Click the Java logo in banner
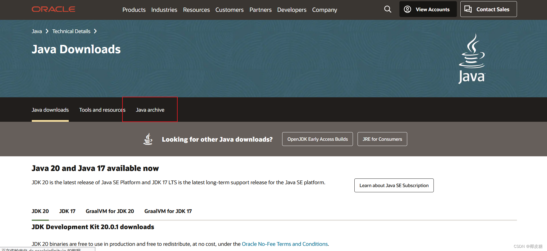Screen dimensions: 547x251 [x=472, y=59]
